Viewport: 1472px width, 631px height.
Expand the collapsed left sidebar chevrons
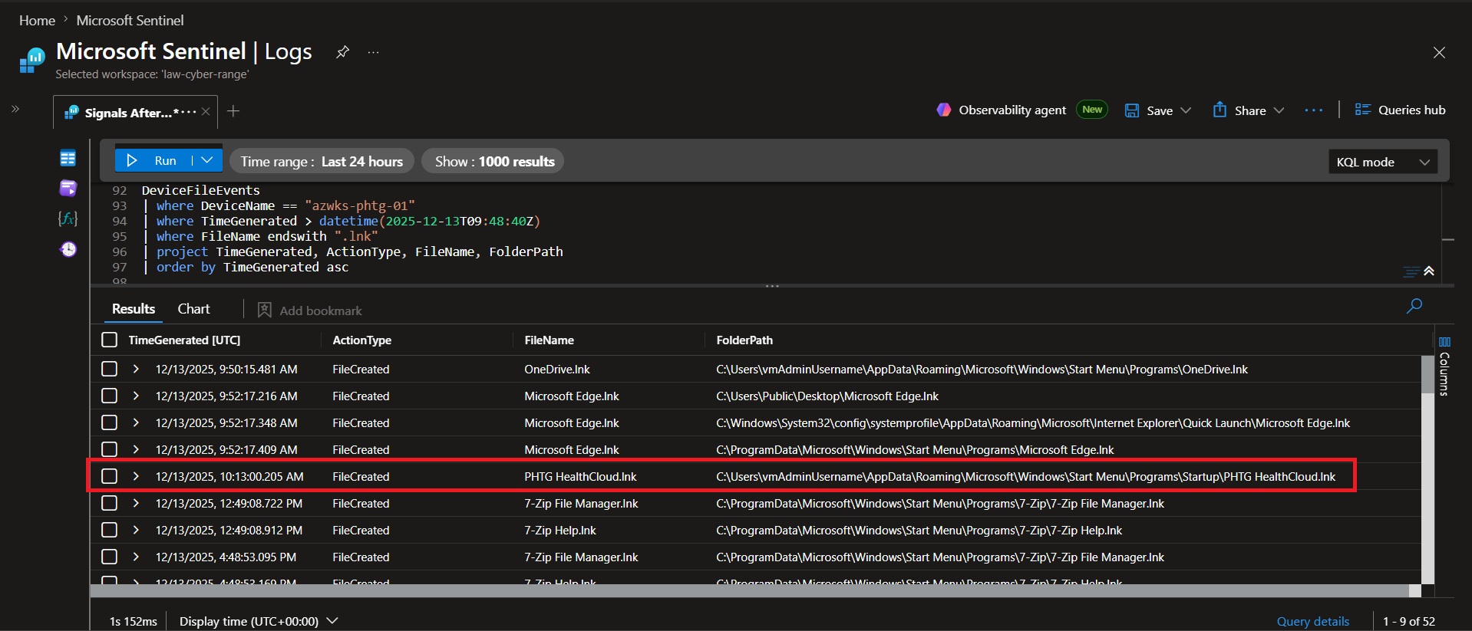click(15, 109)
